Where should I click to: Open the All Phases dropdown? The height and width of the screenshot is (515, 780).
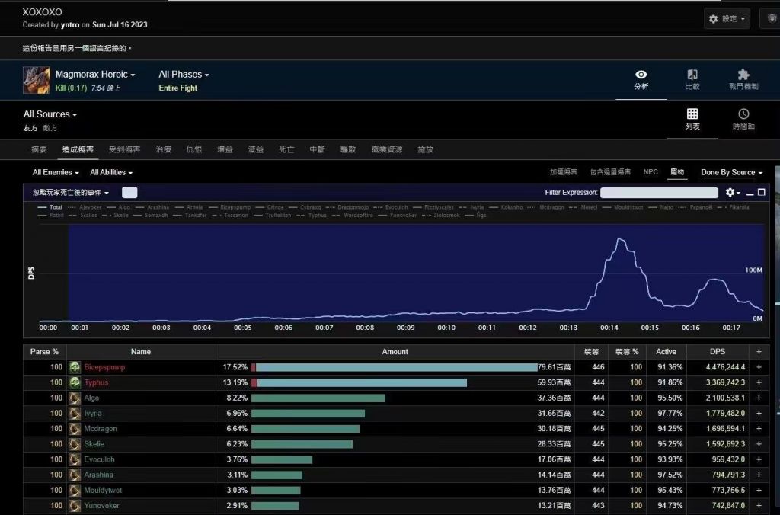tap(181, 74)
